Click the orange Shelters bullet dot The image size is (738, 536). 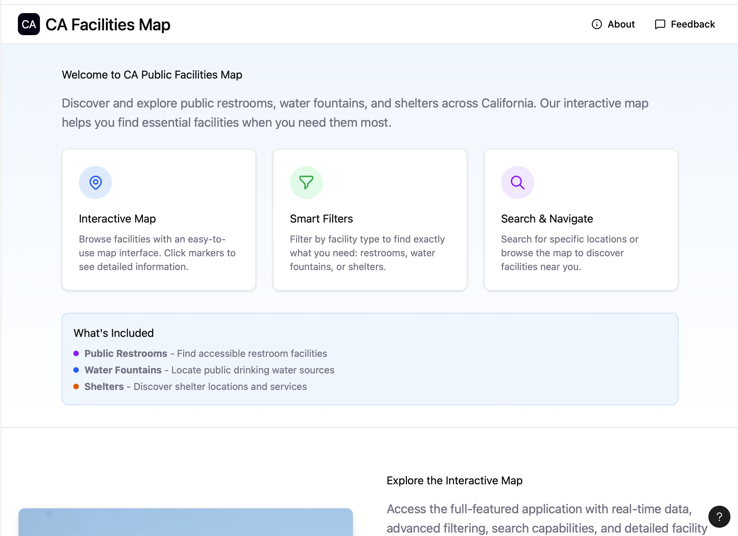click(x=76, y=386)
